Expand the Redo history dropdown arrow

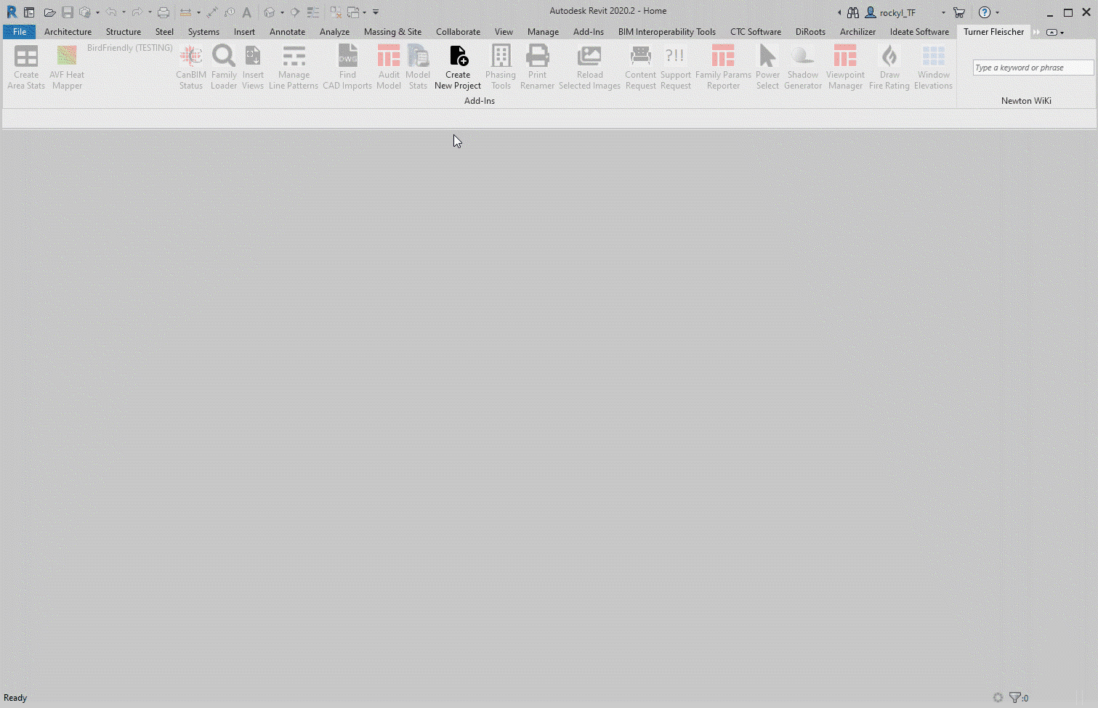point(150,12)
